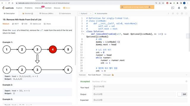Open the user profile avatar menu
The image size is (190, 106).
[185, 8]
